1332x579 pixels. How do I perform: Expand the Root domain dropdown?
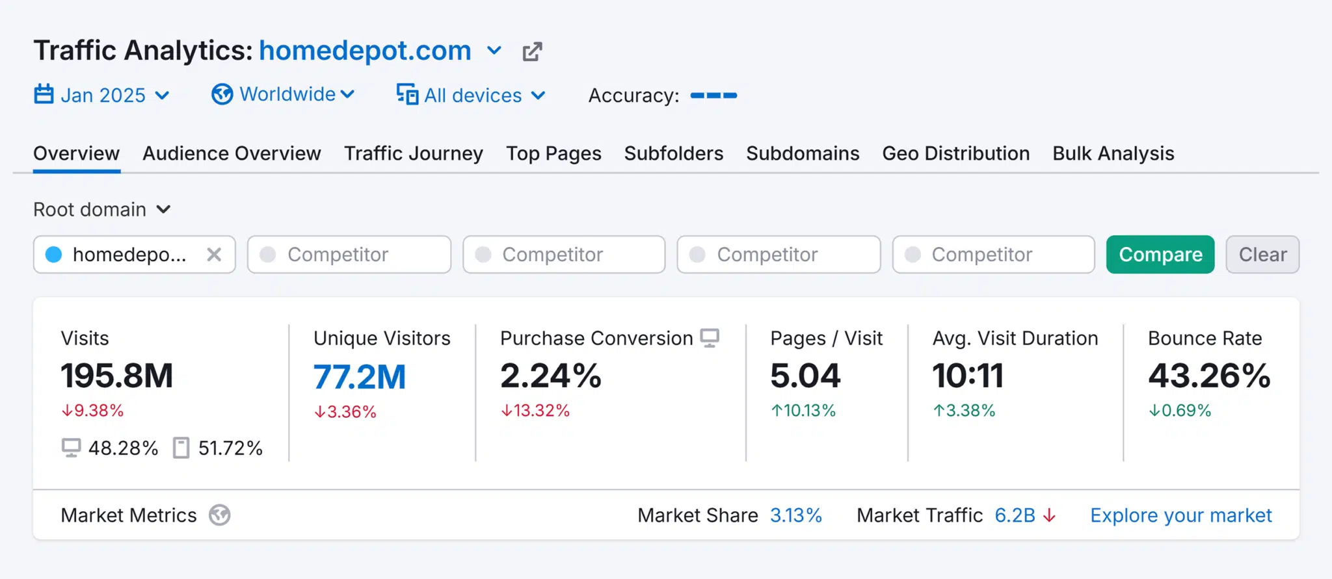pos(102,209)
